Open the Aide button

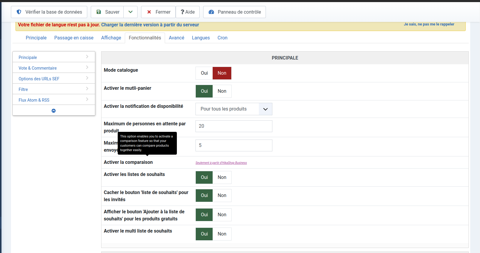[x=188, y=12]
